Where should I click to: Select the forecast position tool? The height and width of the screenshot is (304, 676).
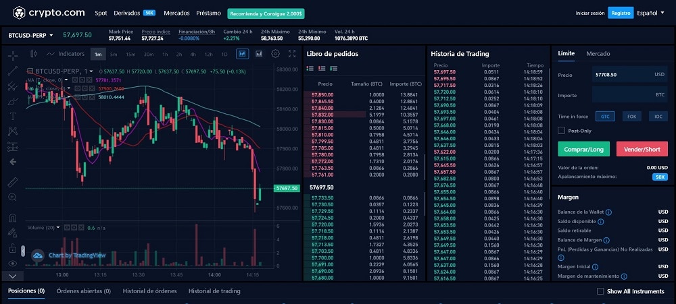[13, 147]
